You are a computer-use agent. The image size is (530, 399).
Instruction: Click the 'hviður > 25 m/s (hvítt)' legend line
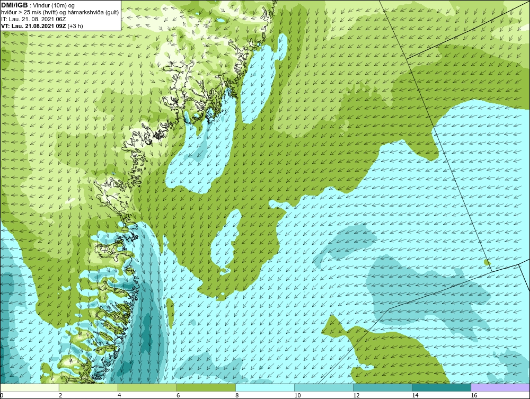pyautogui.click(x=60, y=12)
